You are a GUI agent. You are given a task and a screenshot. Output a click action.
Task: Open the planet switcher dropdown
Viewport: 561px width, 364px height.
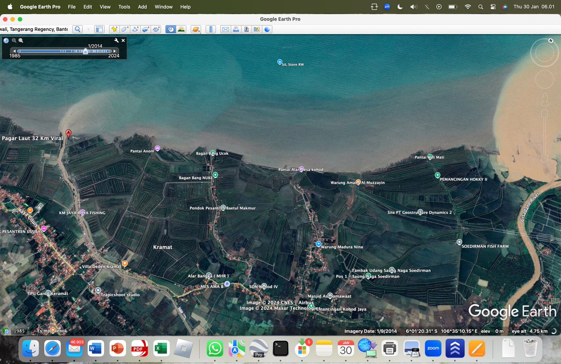click(x=196, y=29)
